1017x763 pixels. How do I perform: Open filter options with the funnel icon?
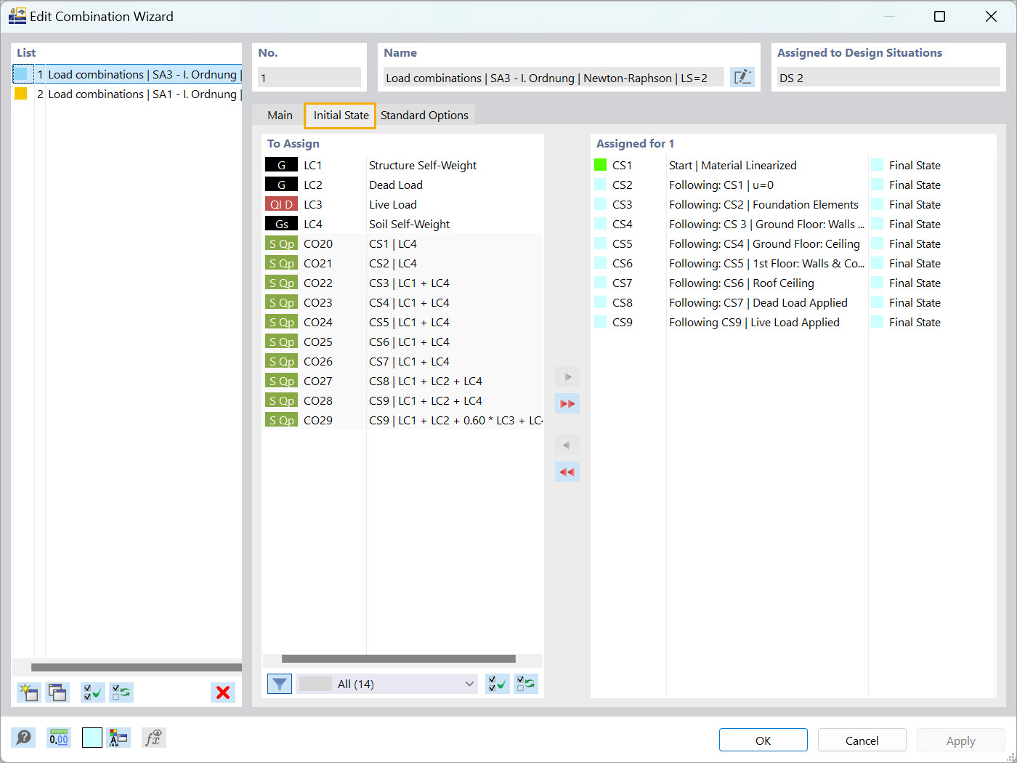click(x=279, y=683)
